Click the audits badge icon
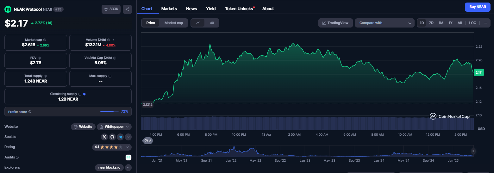Image resolution: width=494 pixels, height=173 pixels. tap(128, 157)
